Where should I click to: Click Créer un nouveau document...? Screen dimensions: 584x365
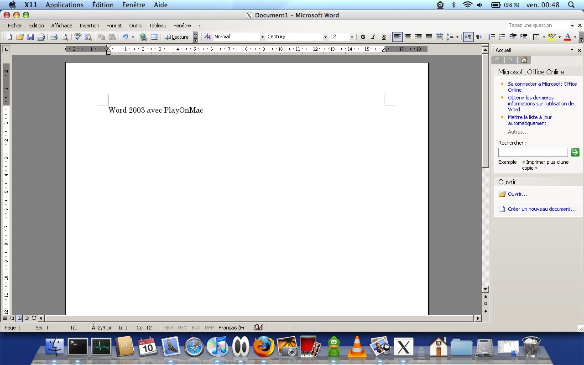tap(542, 209)
